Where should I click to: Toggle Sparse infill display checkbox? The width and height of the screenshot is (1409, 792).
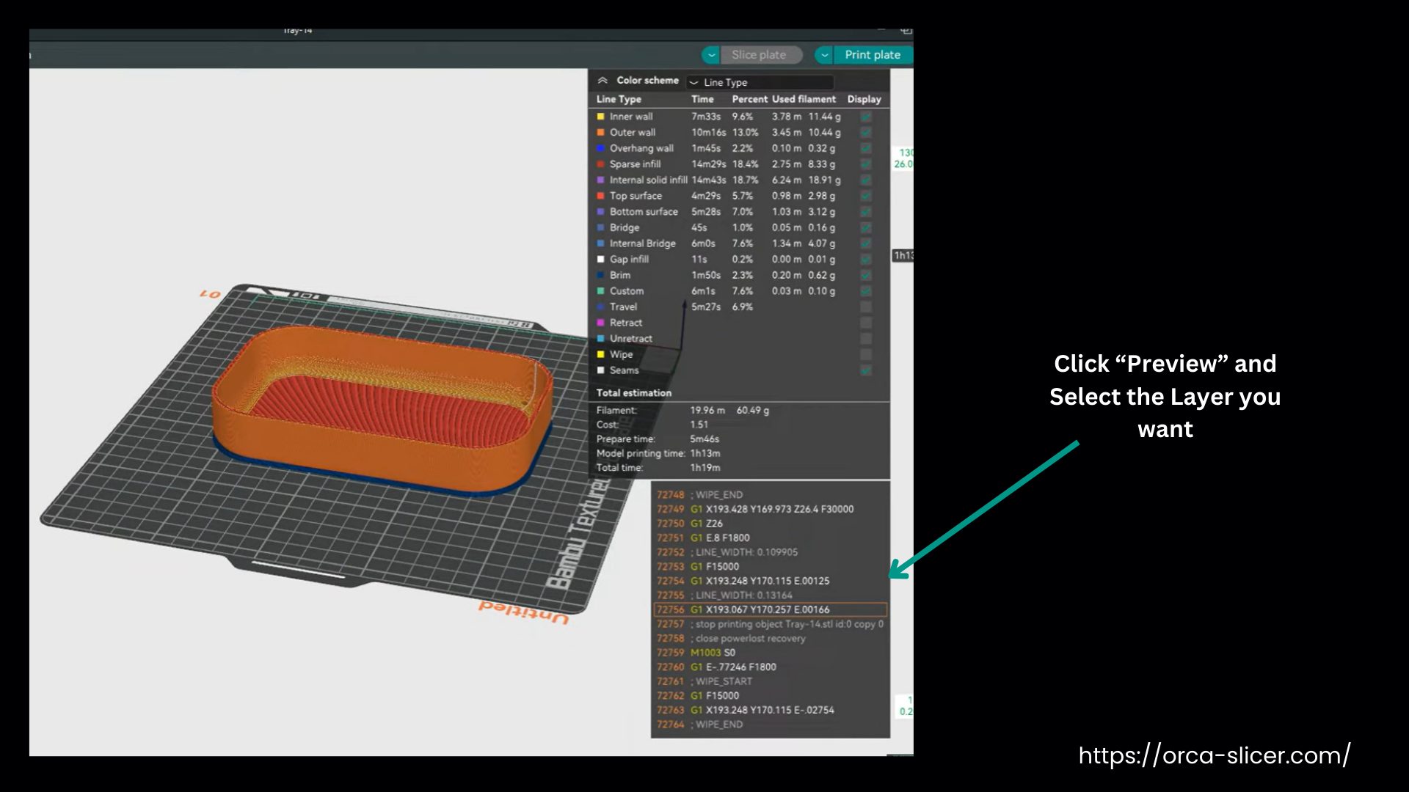[866, 164]
